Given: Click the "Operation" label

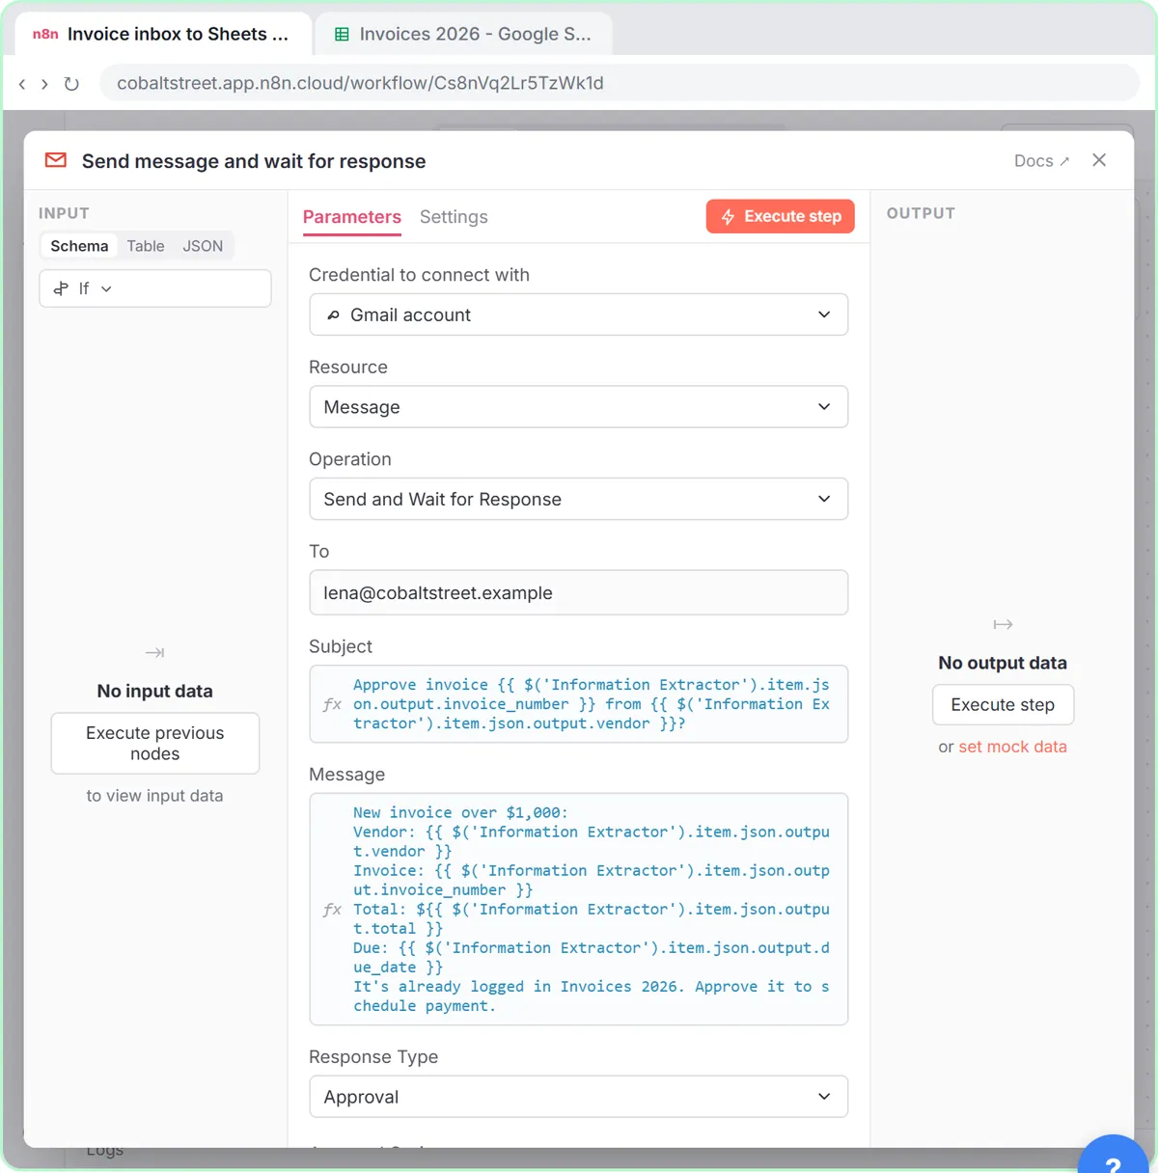Looking at the screenshot, I should pos(350,459).
